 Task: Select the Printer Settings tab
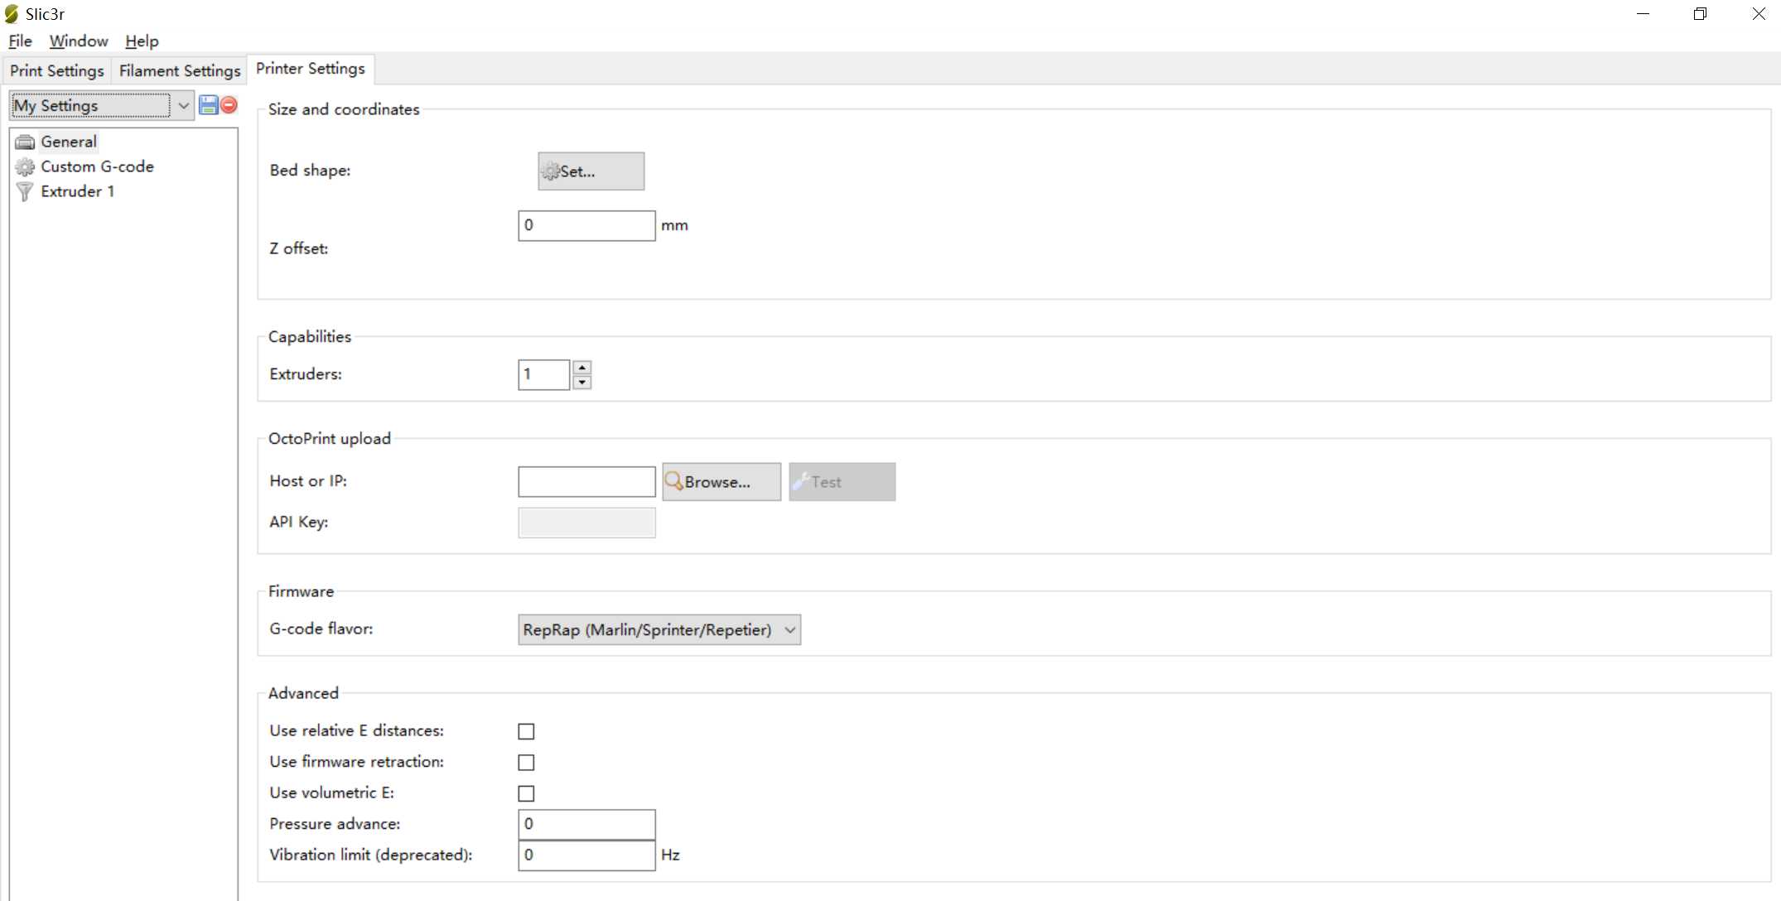311,69
